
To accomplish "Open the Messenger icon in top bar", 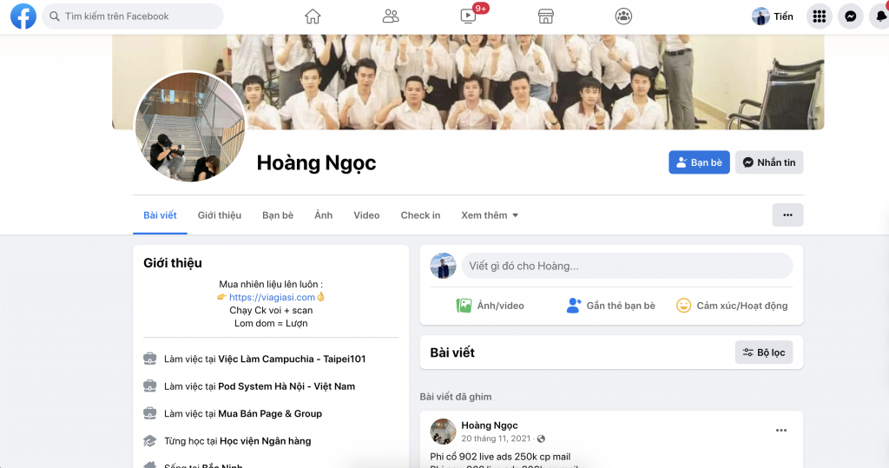I will [x=852, y=16].
